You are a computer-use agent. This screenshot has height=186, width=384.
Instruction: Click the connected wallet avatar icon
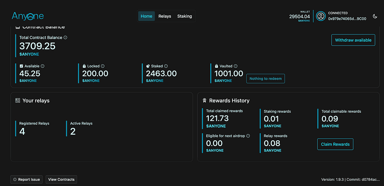[x=321, y=16]
